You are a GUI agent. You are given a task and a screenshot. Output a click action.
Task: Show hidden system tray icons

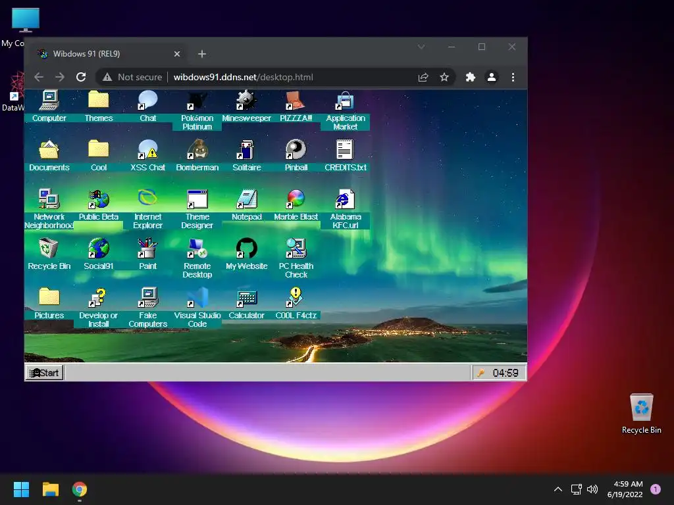click(558, 489)
